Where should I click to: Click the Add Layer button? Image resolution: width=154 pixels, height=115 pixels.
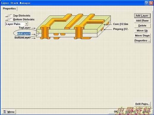[142, 16]
